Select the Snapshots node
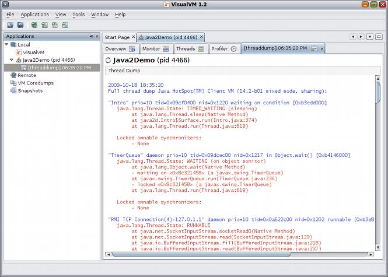 [30, 90]
